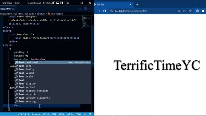
Task: Choose font-variant suggestion
Action: pyautogui.click(x=53, y=87)
